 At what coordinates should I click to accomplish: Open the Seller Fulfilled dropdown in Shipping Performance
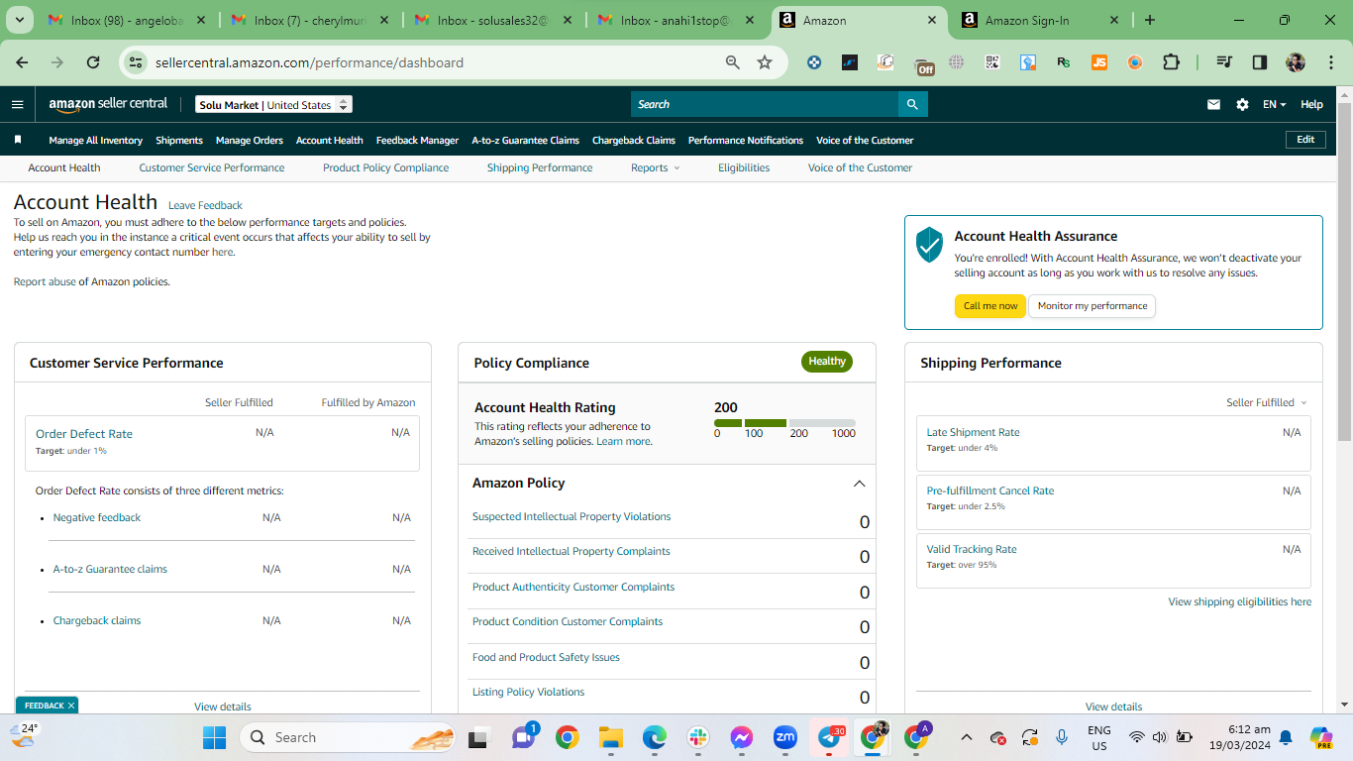tap(1267, 402)
